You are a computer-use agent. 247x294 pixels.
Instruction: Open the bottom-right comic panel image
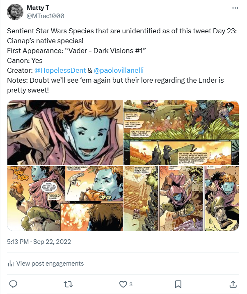[x=181, y=198]
